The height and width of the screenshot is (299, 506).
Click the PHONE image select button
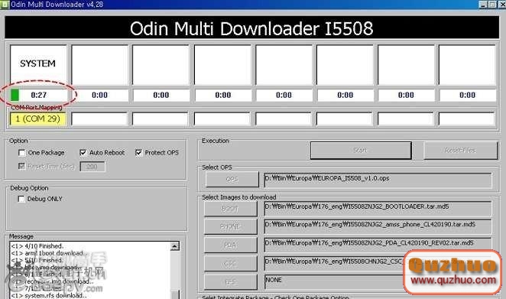click(x=230, y=226)
